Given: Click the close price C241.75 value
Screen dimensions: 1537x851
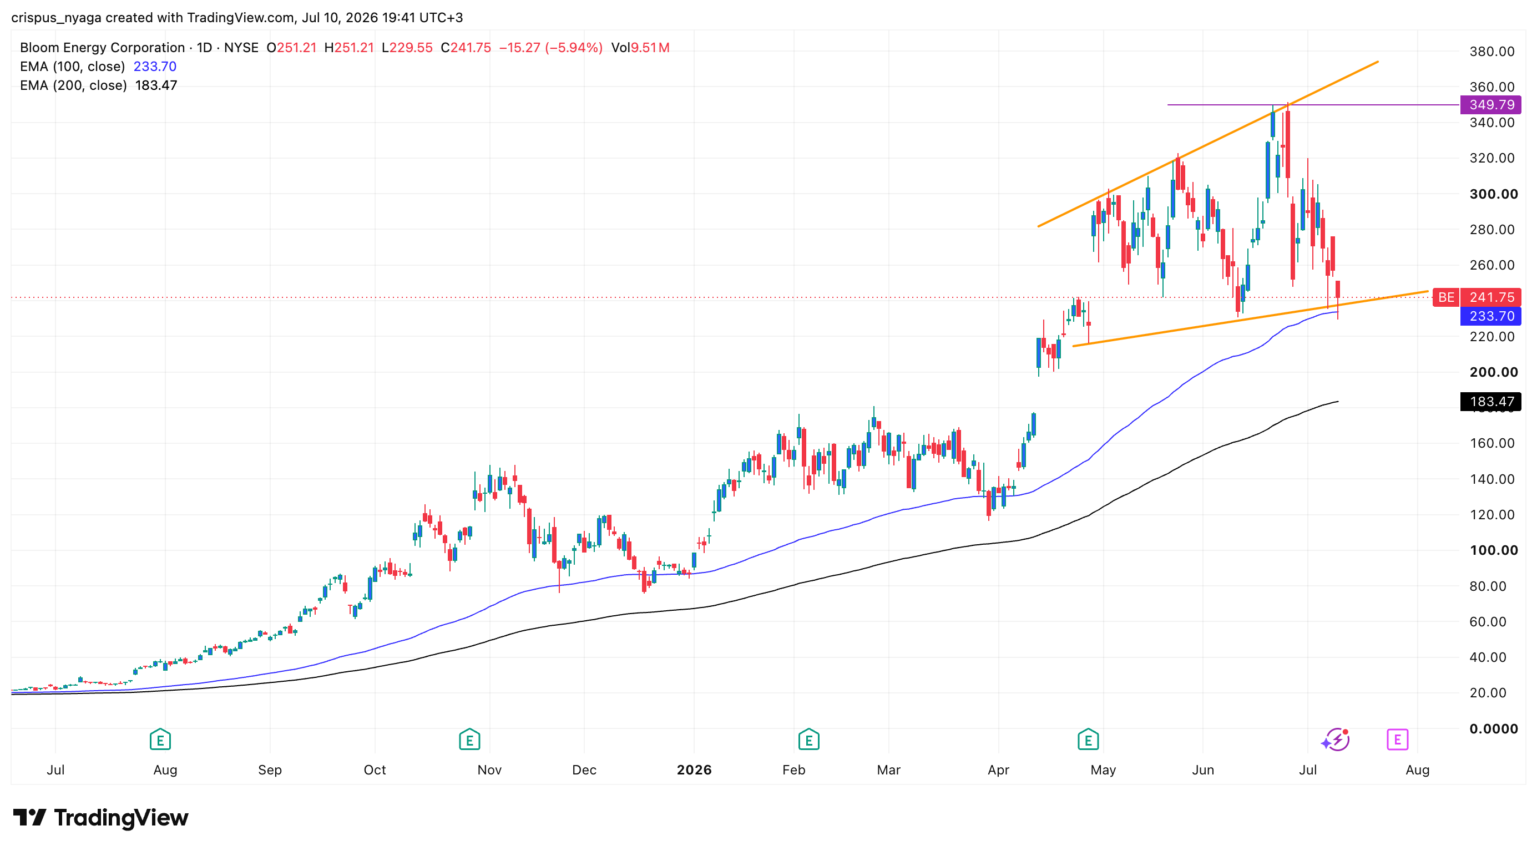Looking at the screenshot, I should (466, 47).
